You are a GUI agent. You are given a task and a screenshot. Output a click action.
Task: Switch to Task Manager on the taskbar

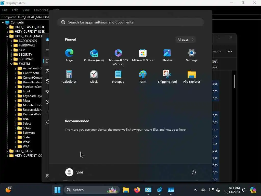click(x=171, y=190)
